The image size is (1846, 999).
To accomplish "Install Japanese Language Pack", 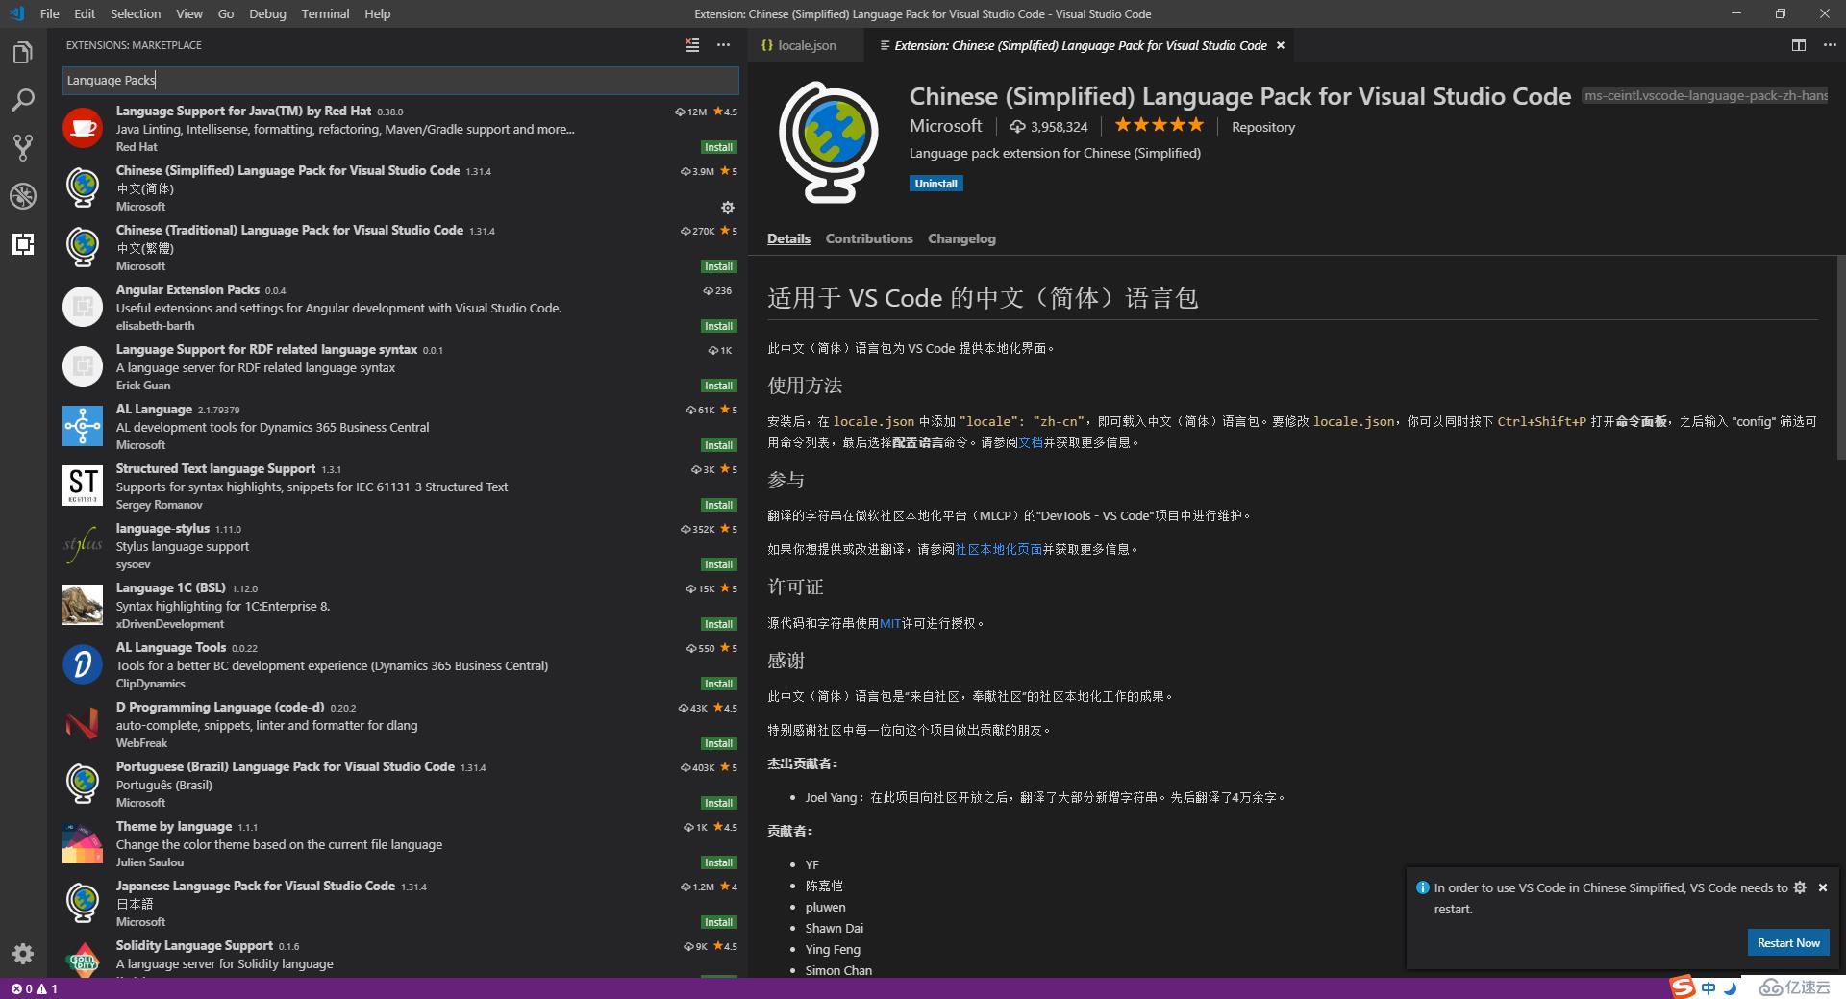I will [x=718, y=922].
